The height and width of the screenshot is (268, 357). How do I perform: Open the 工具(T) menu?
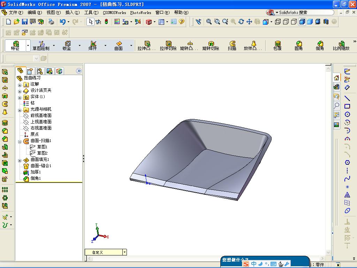pos(91,13)
